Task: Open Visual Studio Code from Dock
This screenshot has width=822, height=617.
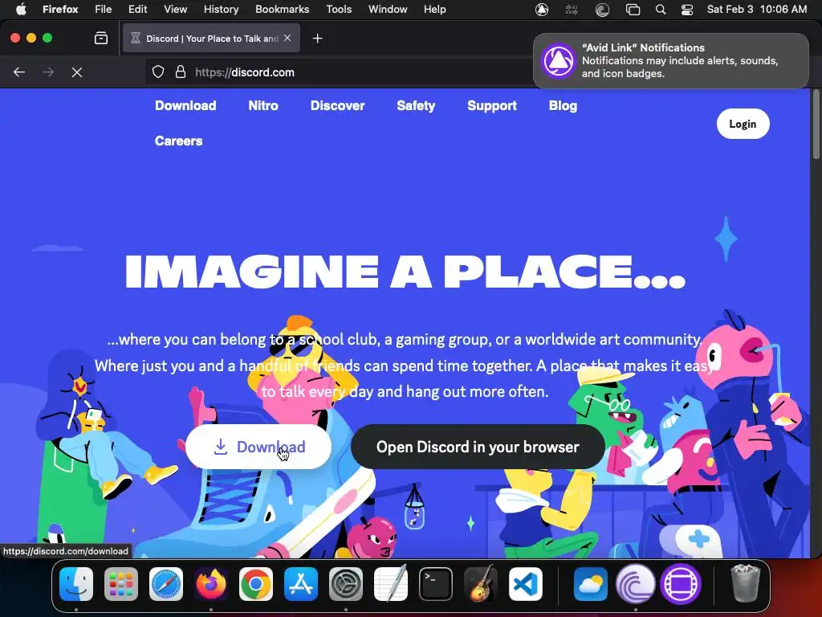Action: point(525,584)
